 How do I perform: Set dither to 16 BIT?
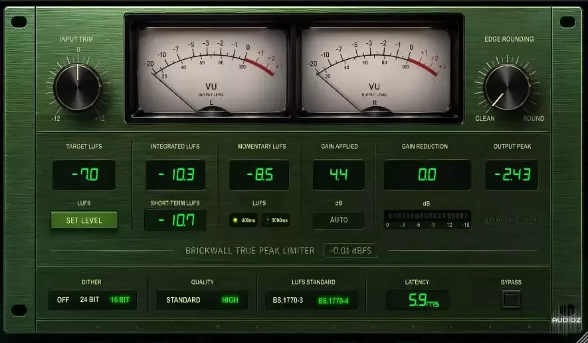[120, 300]
